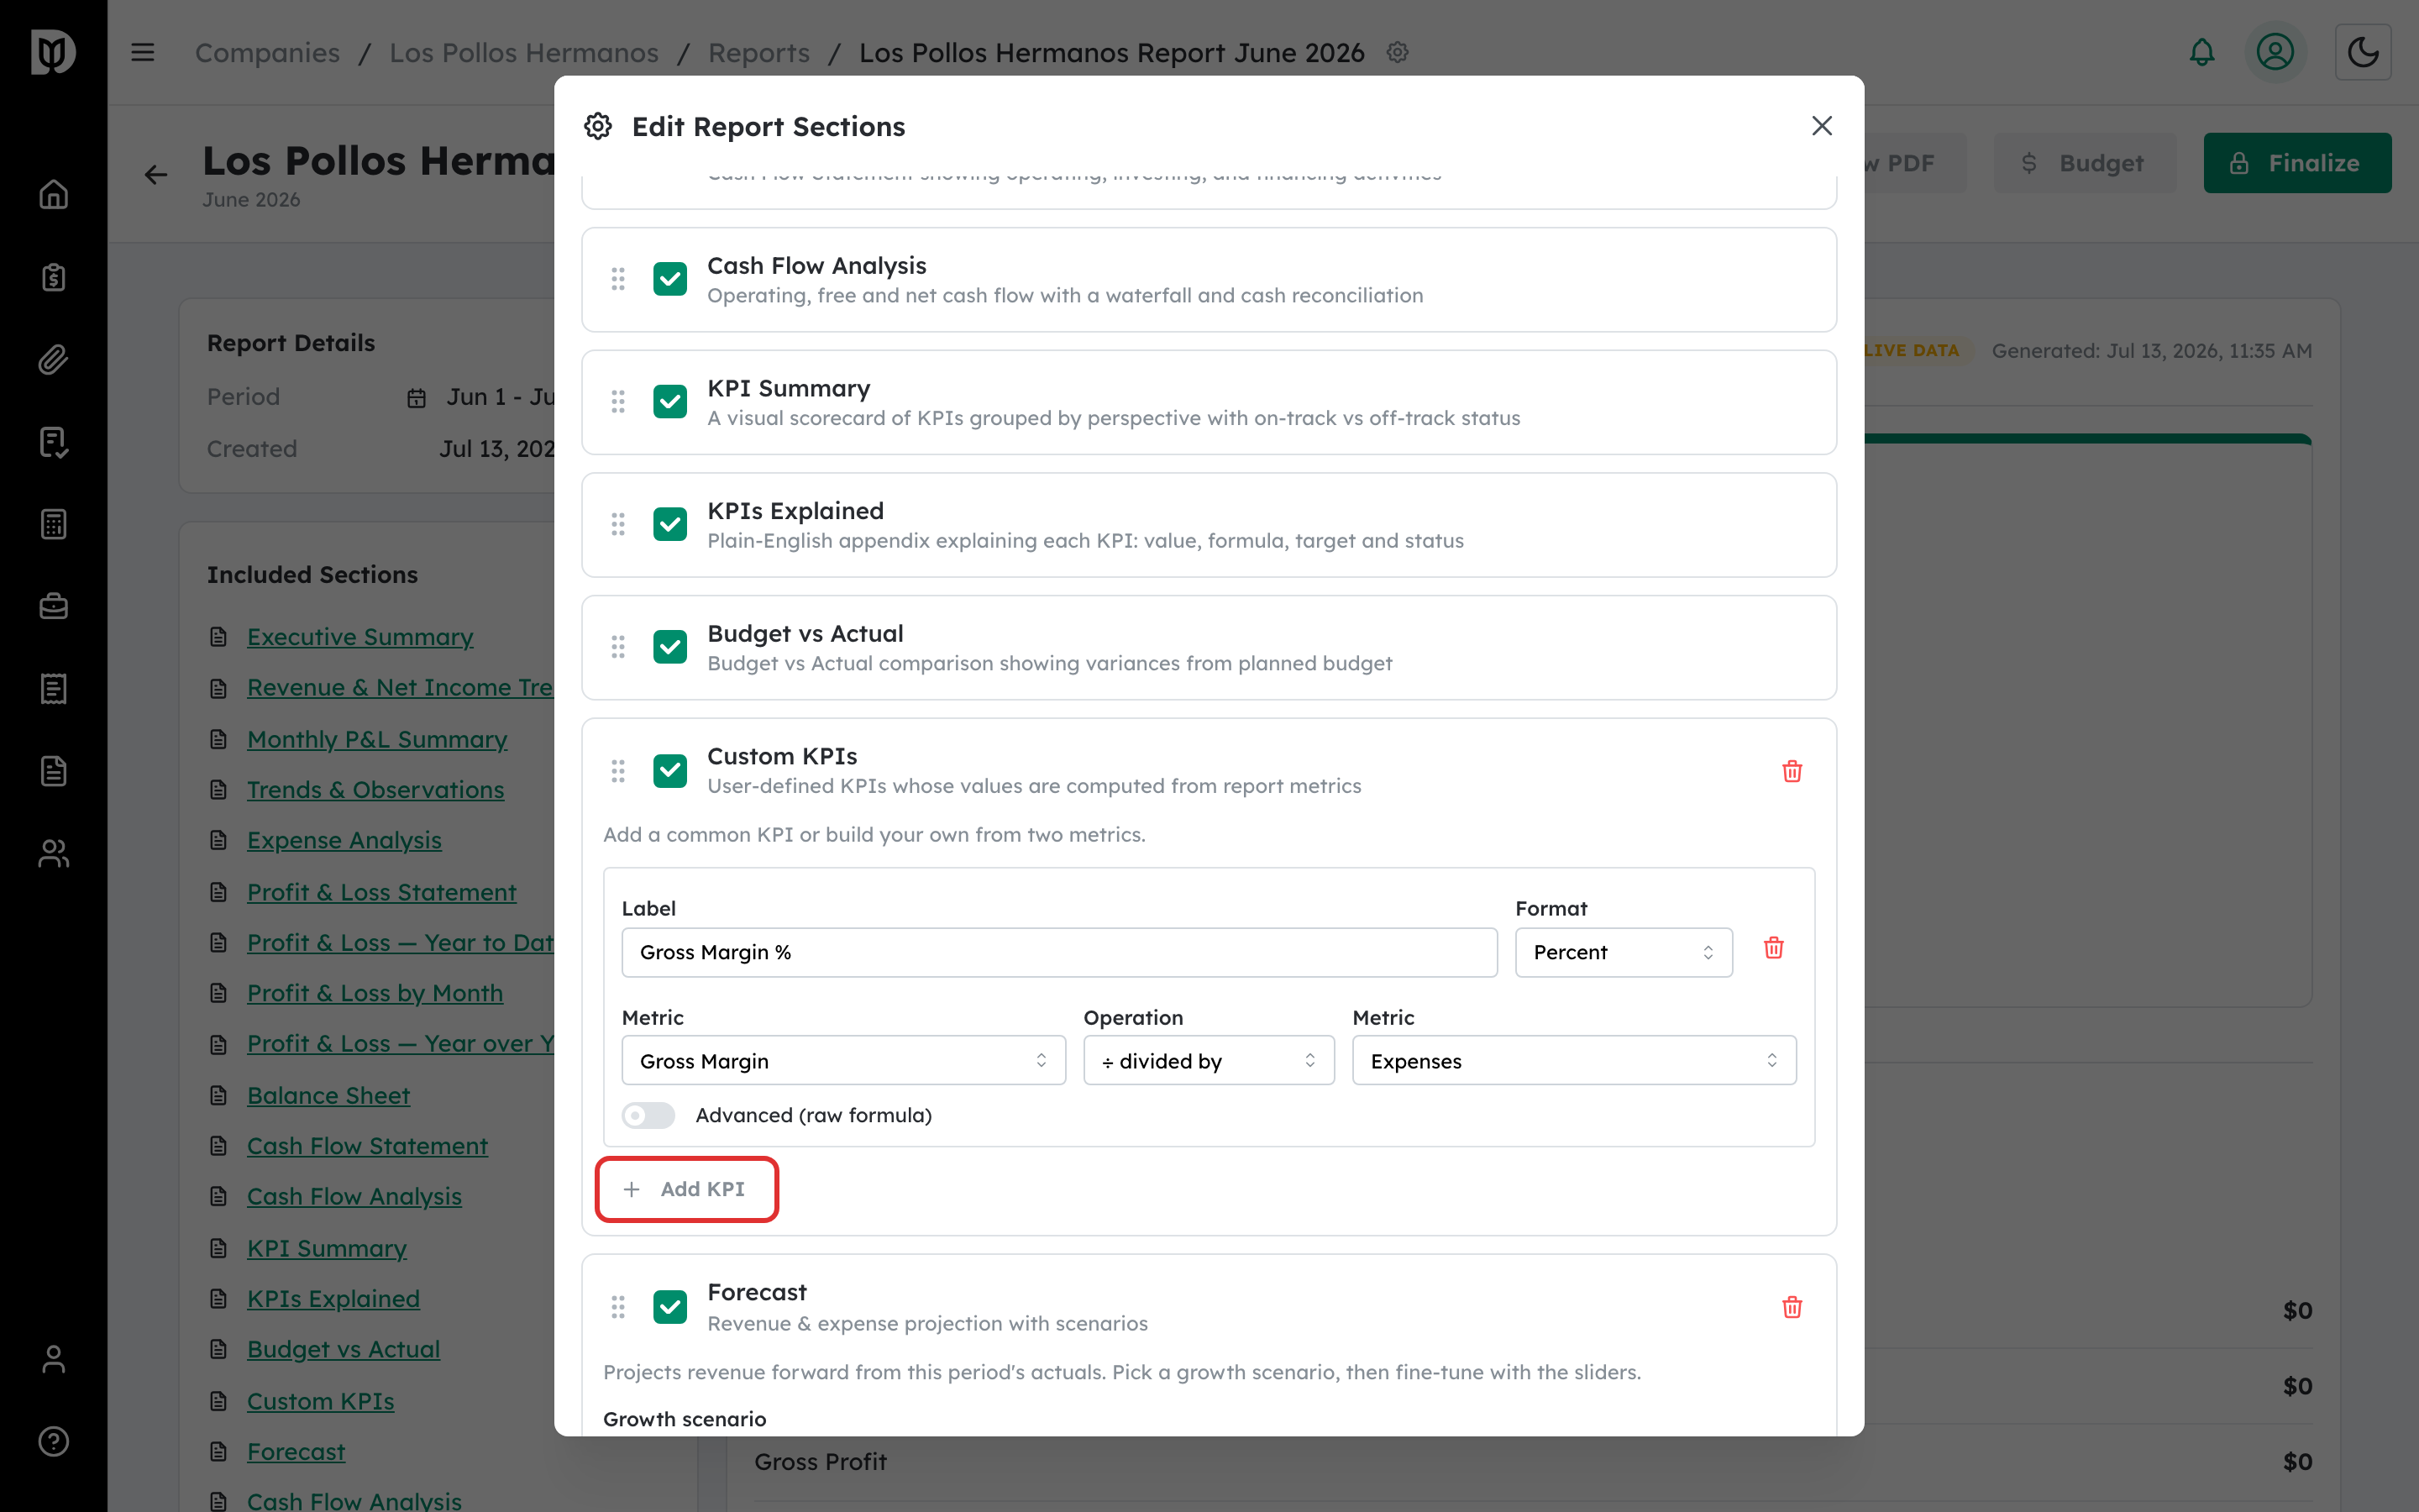
Task: Open Budget vs Actual link in Included Sections
Action: [343, 1349]
